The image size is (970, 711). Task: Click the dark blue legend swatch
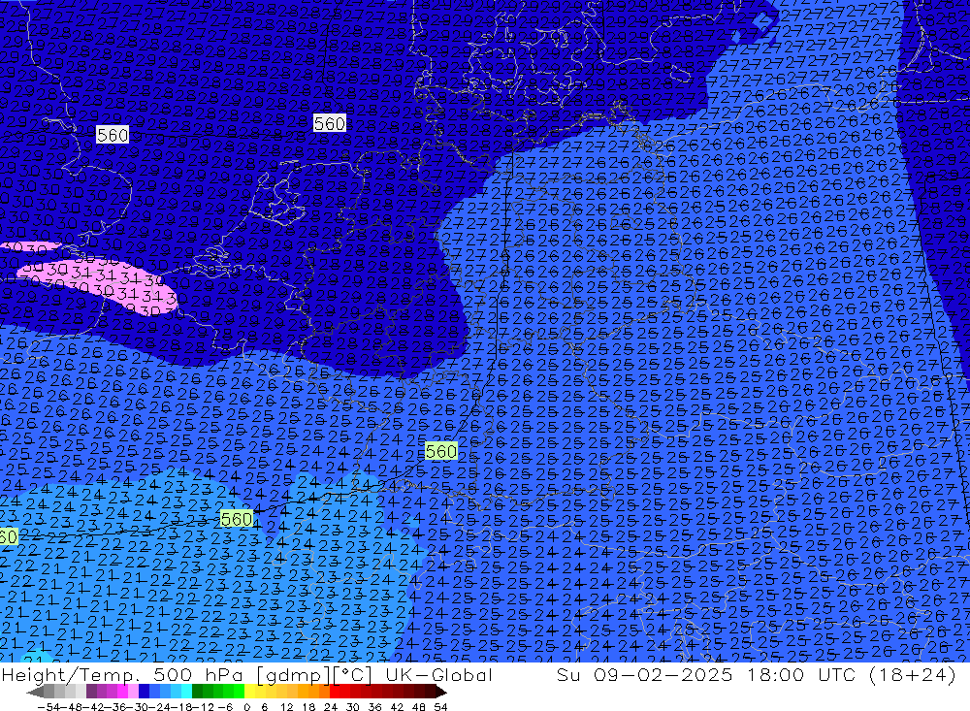tap(144, 693)
